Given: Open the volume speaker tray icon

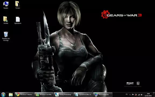Looking at the screenshot, I should (x=142, y=95).
